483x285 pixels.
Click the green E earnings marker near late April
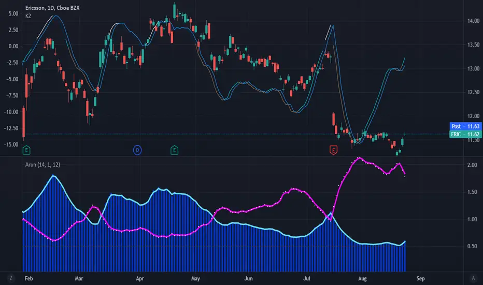[174, 150]
